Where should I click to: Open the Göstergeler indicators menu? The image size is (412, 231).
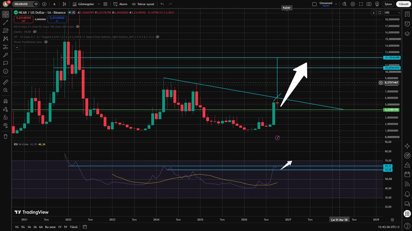[x=84, y=4]
